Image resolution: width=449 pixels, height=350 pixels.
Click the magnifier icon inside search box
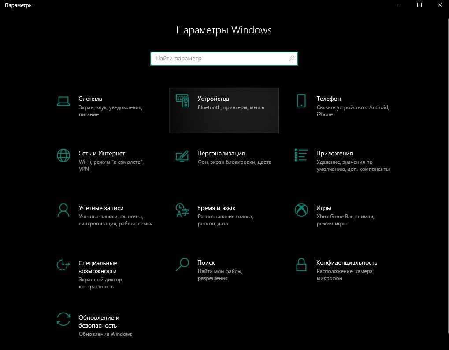click(x=292, y=59)
